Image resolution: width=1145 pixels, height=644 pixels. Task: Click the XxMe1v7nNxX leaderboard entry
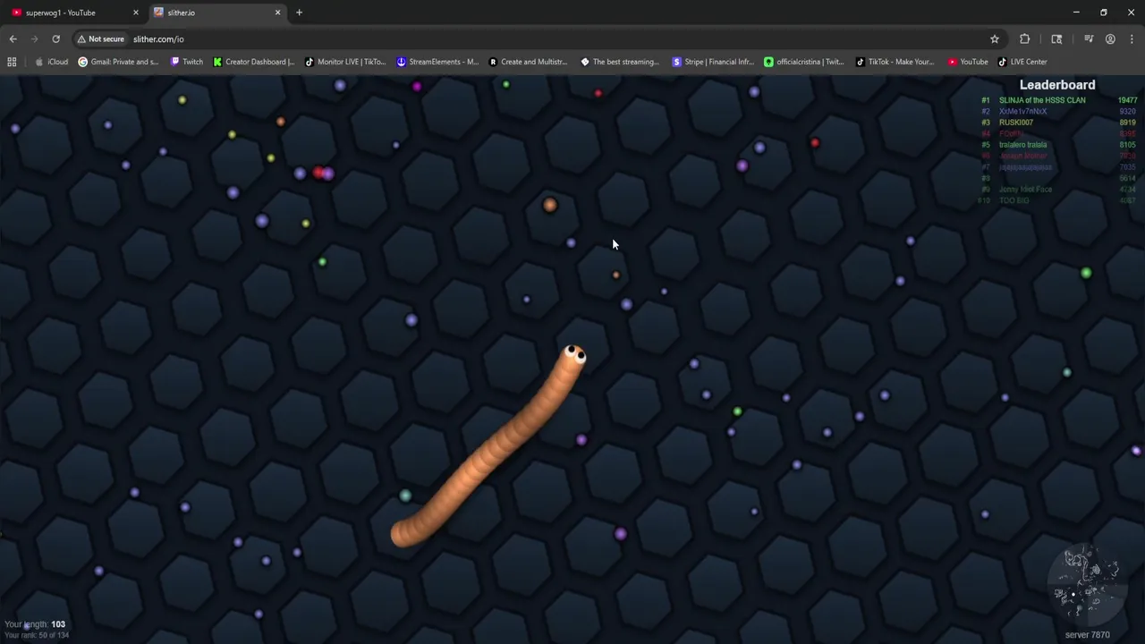tap(1022, 111)
